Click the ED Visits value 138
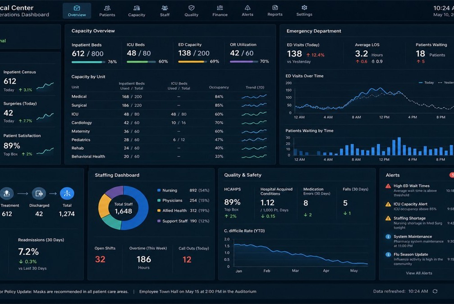 click(294, 54)
